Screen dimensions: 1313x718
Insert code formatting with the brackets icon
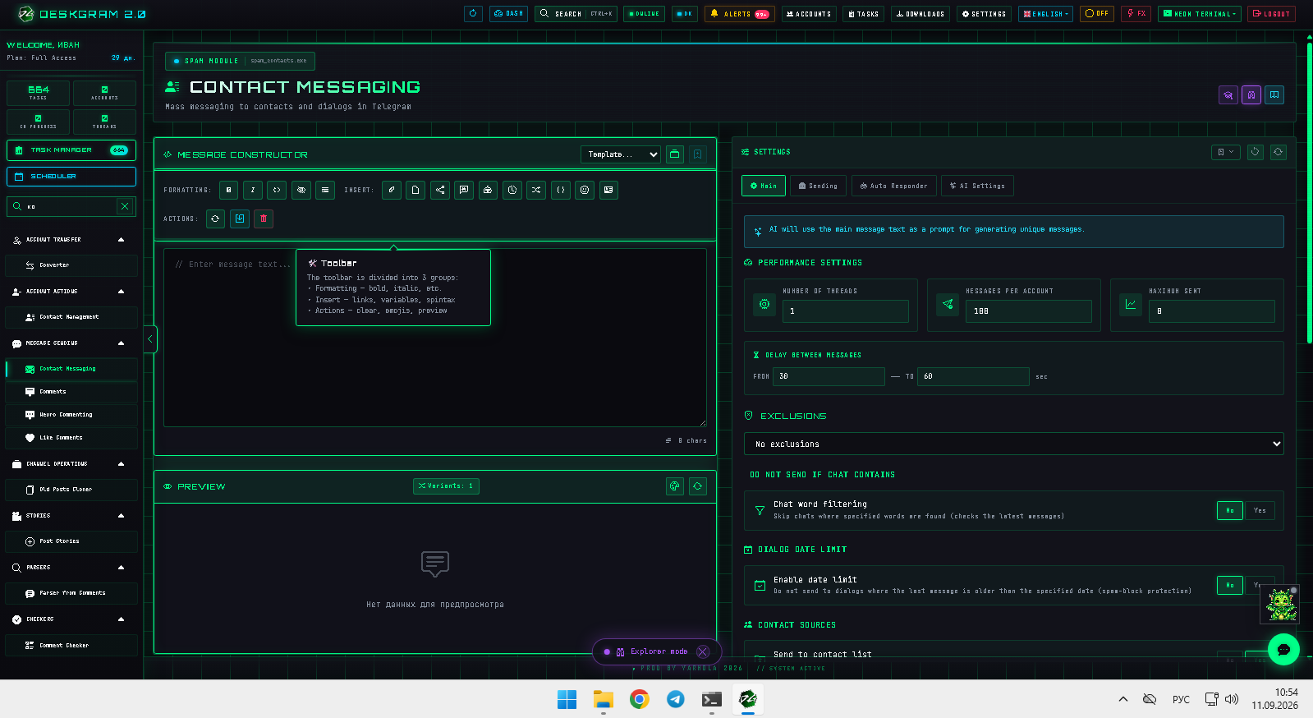coord(277,190)
